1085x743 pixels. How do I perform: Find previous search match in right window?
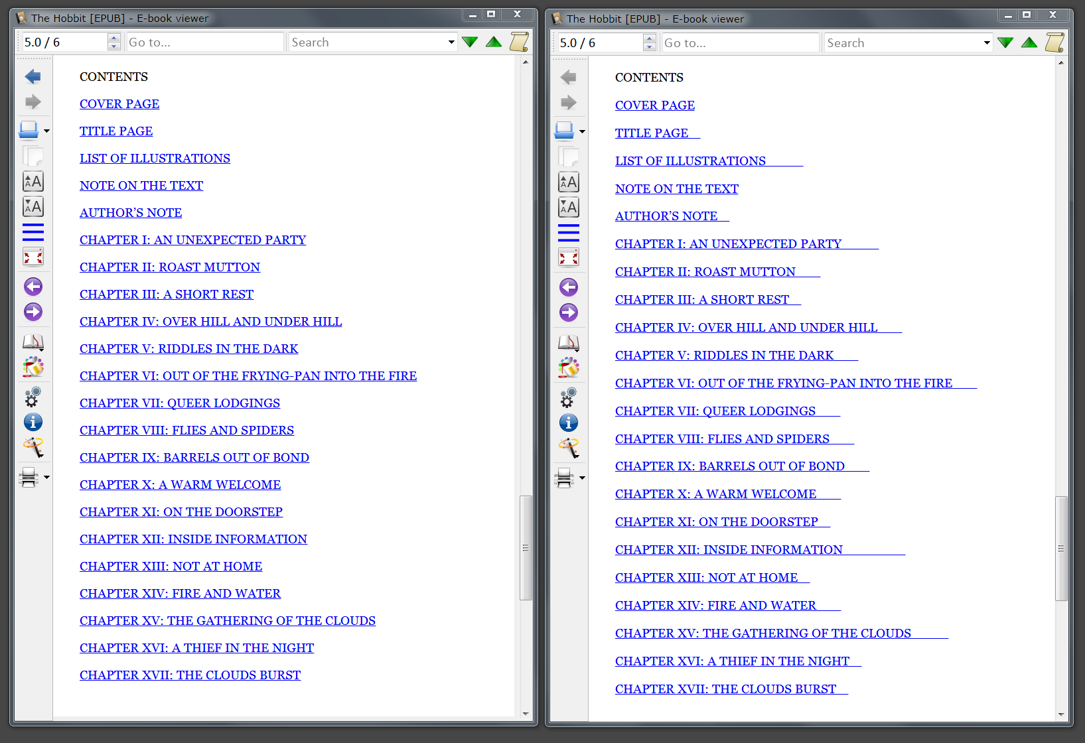coord(1029,42)
